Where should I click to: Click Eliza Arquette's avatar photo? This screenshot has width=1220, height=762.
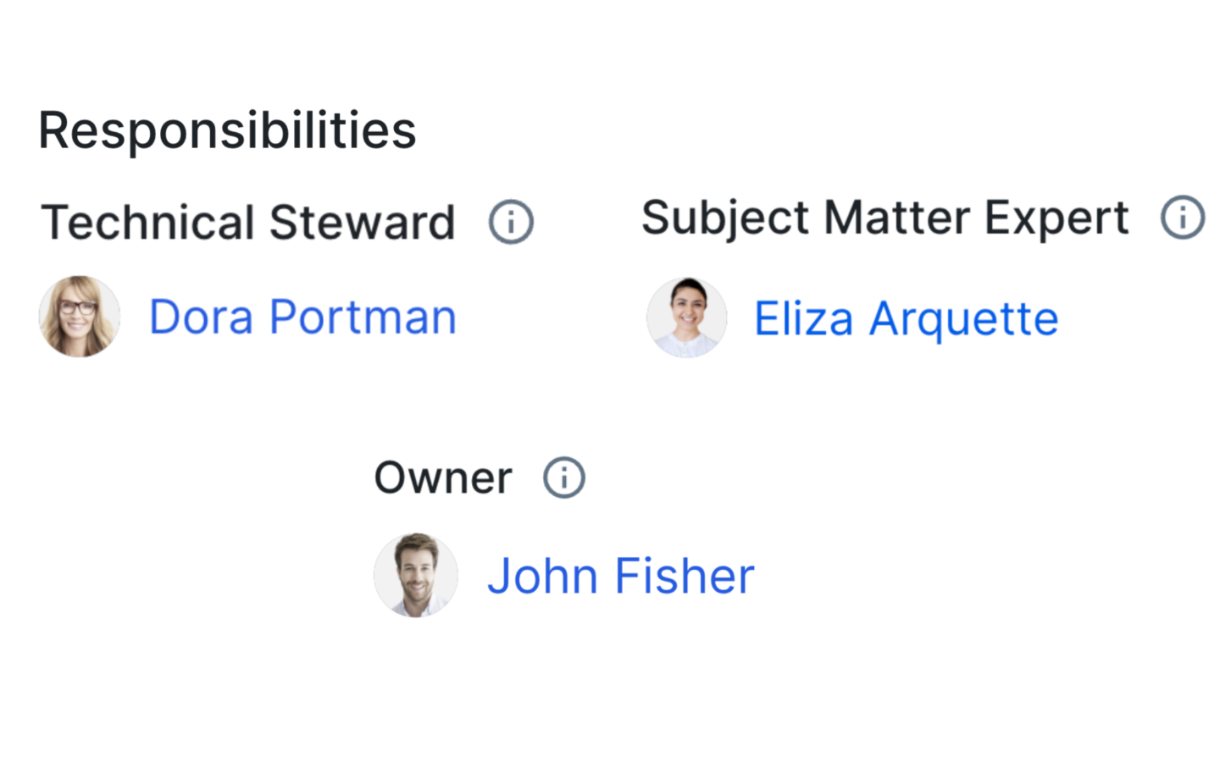click(x=687, y=317)
